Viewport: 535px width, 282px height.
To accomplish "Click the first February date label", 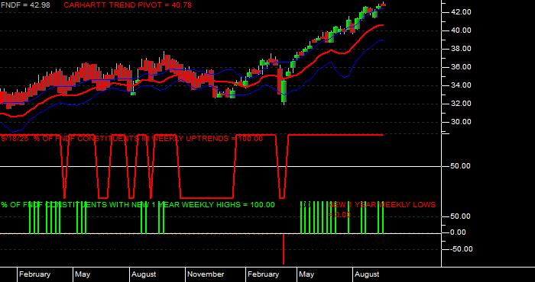I will 35,274.
